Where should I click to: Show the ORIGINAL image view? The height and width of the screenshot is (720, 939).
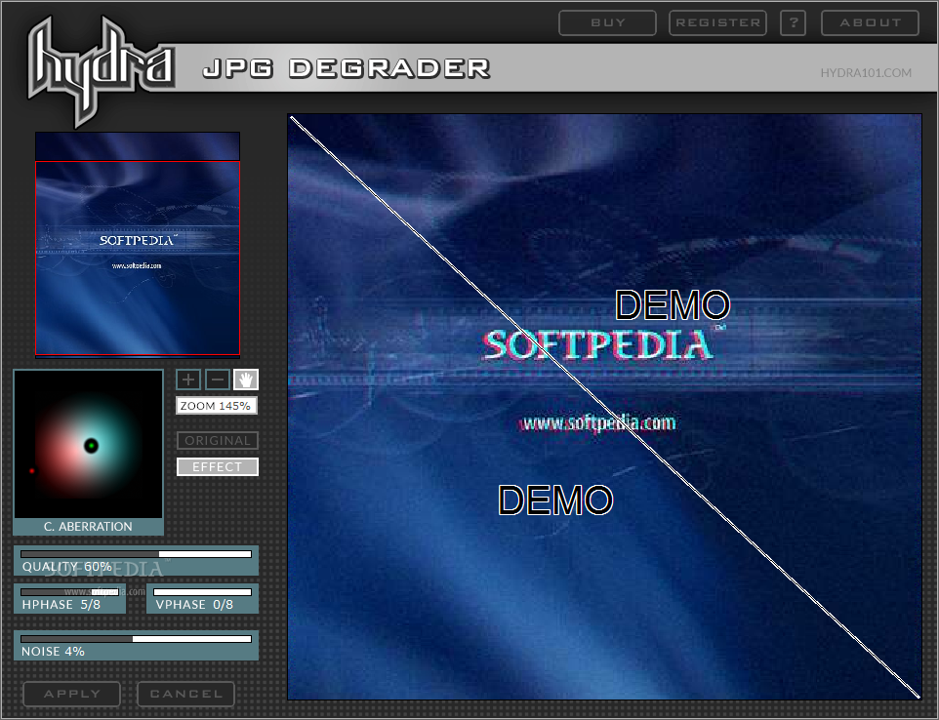click(218, 441)
